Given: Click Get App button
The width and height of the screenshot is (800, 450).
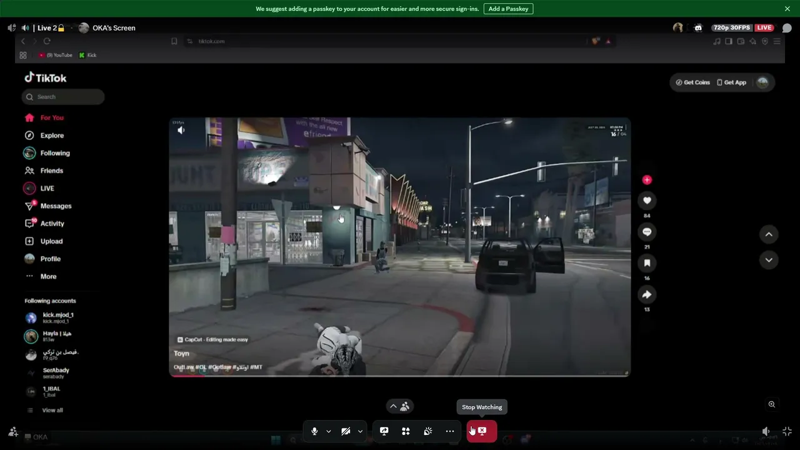Looking at the screenshot, I should (731, 82).
